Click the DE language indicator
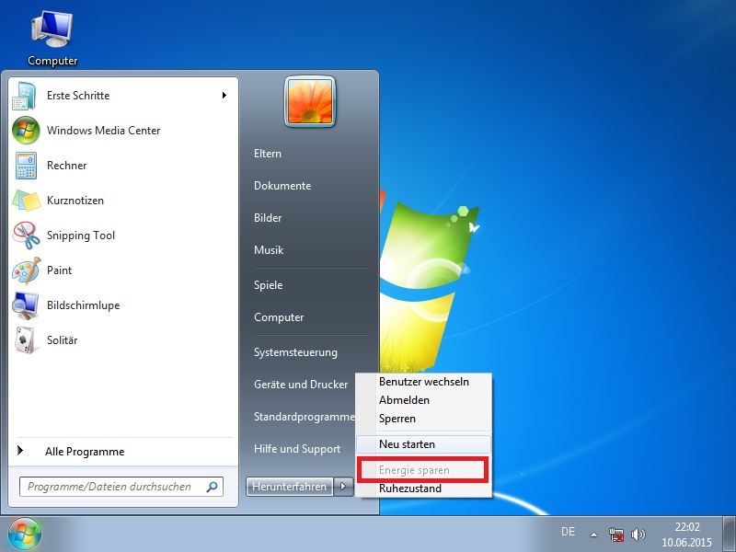 [x=568, y=532]
